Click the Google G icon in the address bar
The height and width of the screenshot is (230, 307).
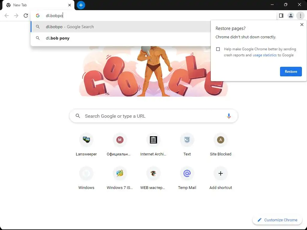pyautogui.click(x=38, y=16)
